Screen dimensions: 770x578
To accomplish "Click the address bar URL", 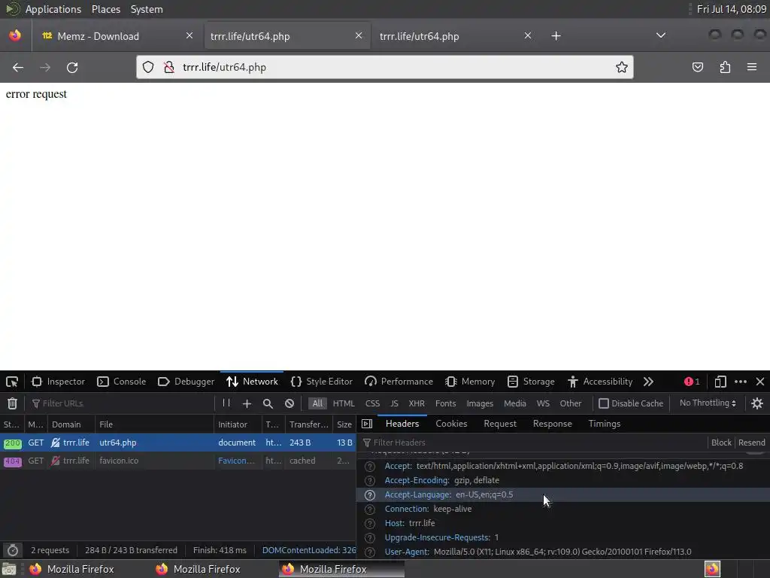I will [224, 67].
